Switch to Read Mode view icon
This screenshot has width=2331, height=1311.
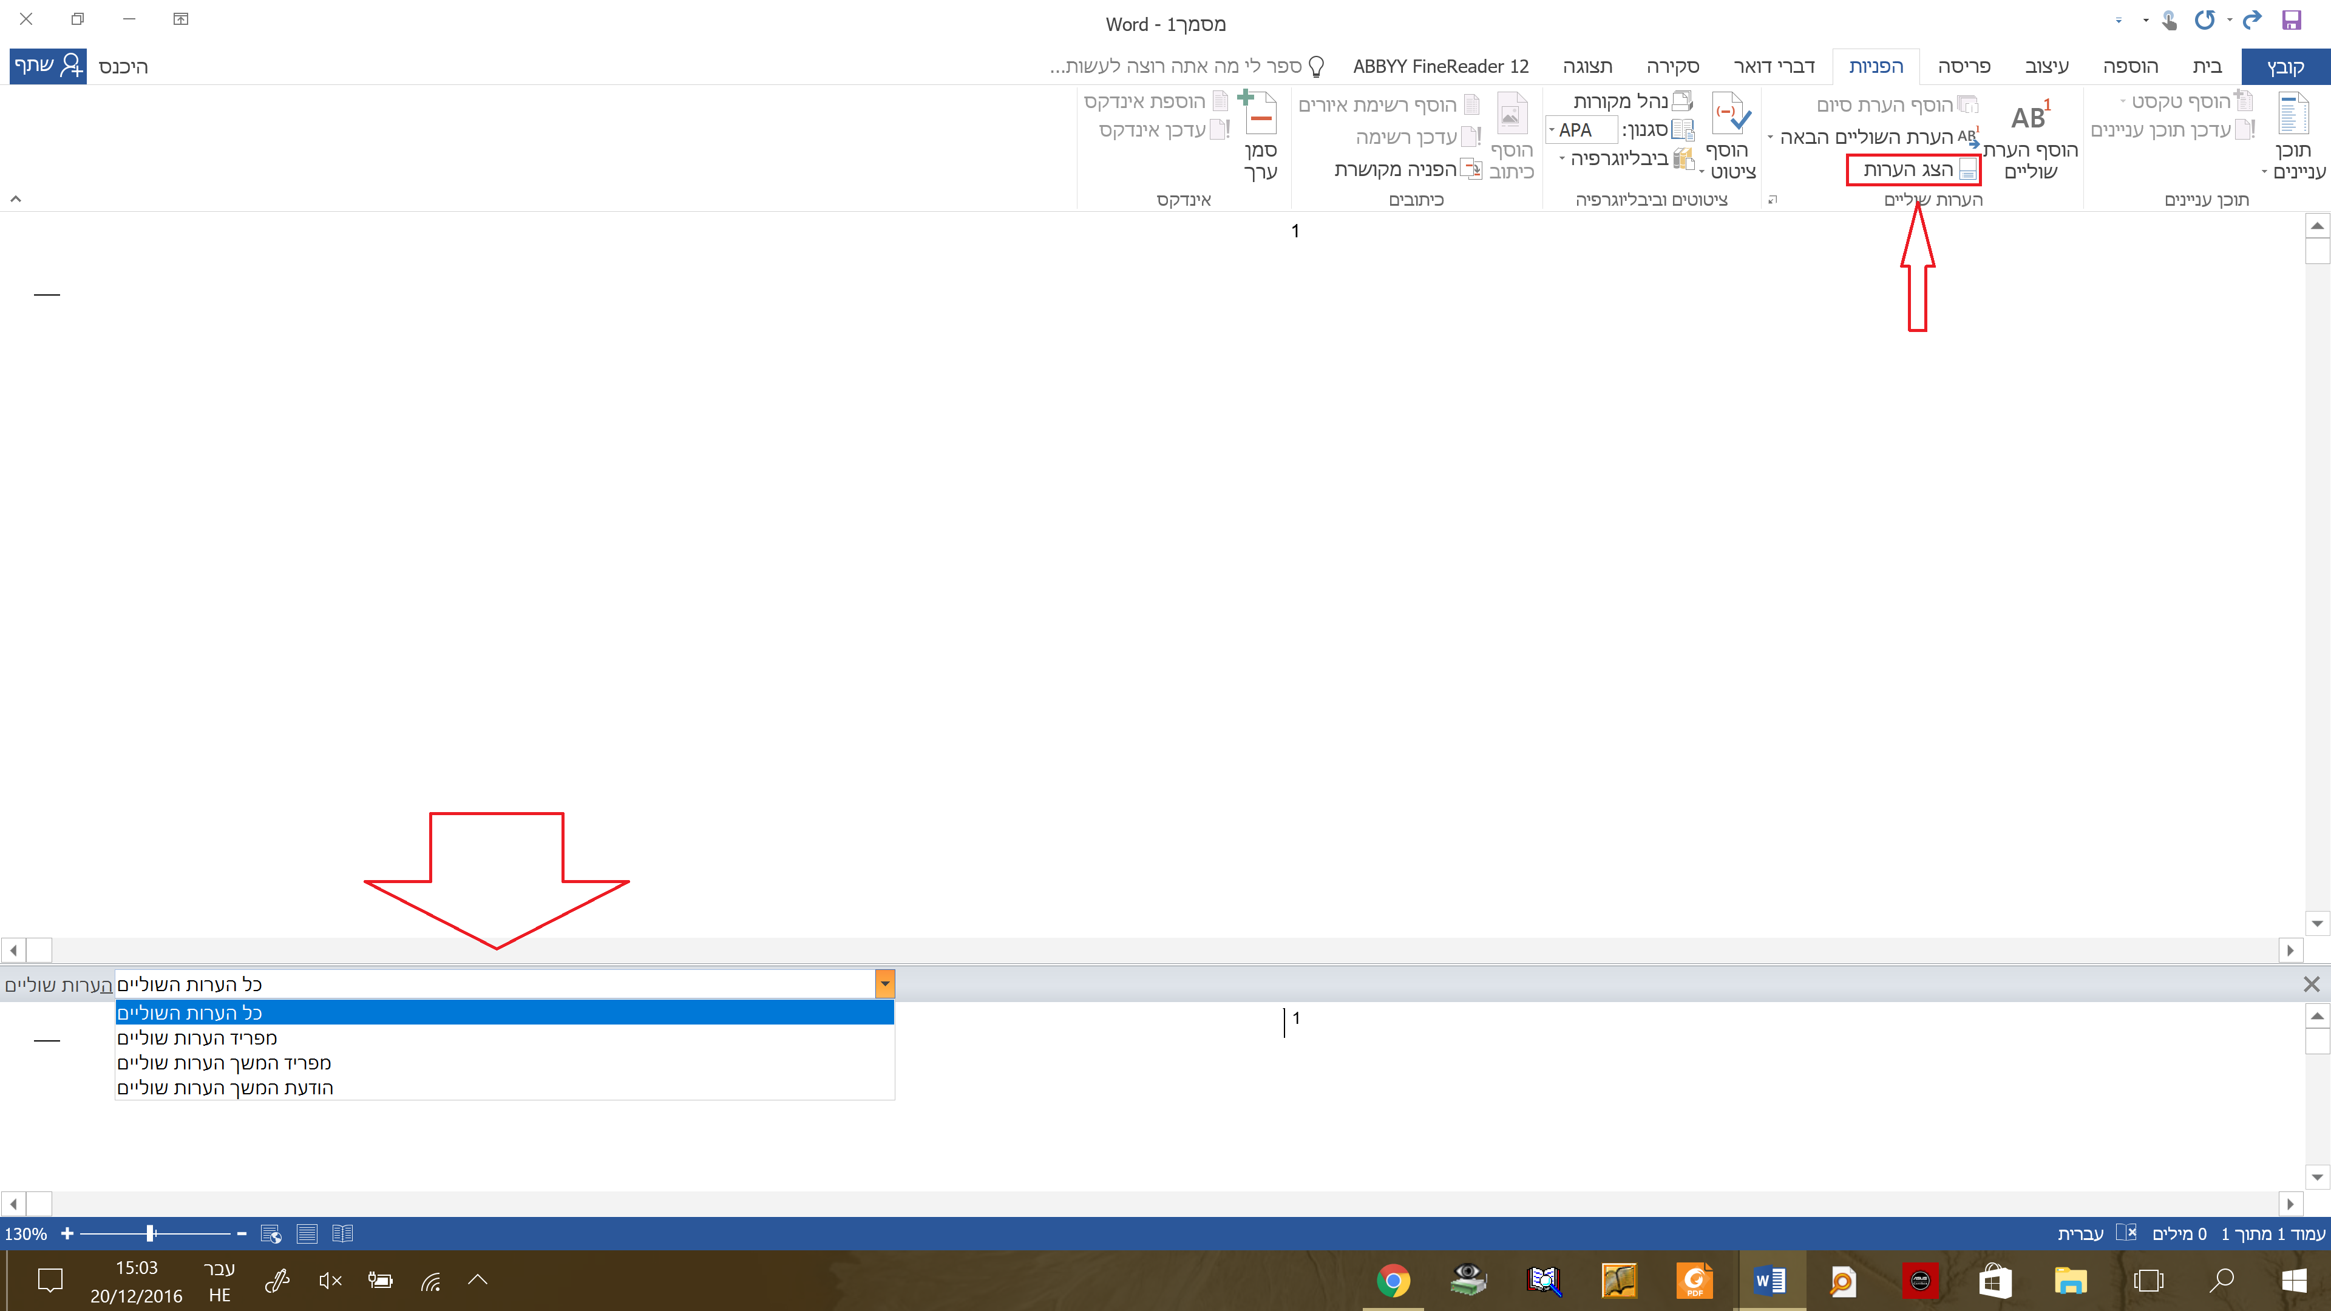tap(342, 1233)
